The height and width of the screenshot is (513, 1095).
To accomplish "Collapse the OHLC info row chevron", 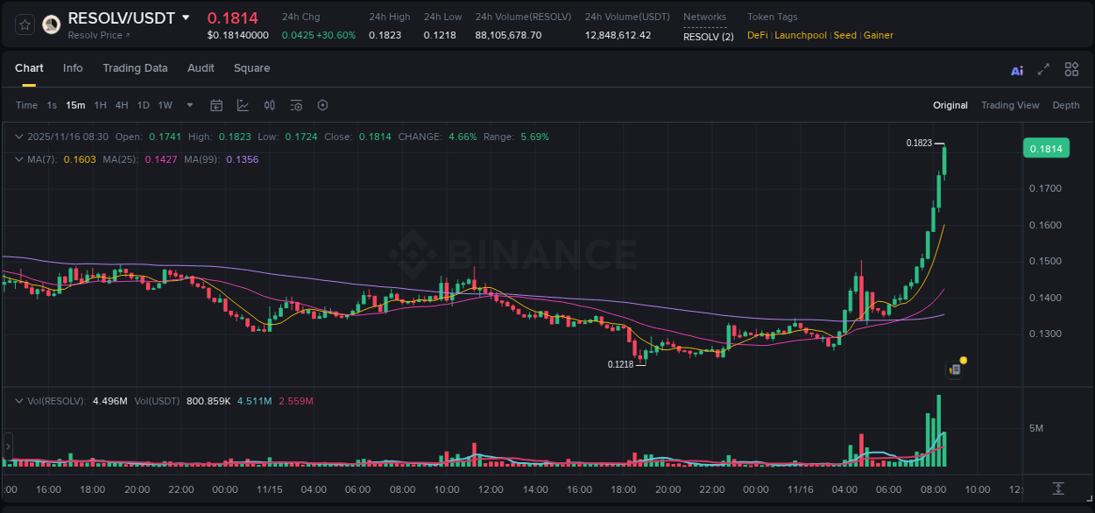I will tap(18, 137).
